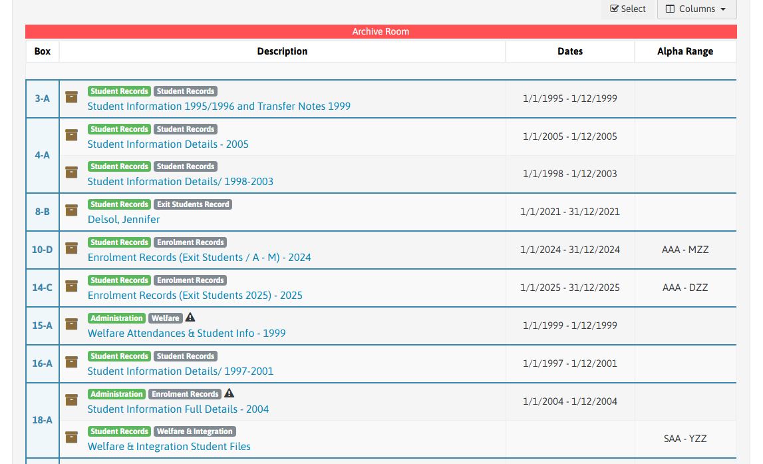Click date range 1/1/2025 - 31/12/2025

tap(570, 288)
